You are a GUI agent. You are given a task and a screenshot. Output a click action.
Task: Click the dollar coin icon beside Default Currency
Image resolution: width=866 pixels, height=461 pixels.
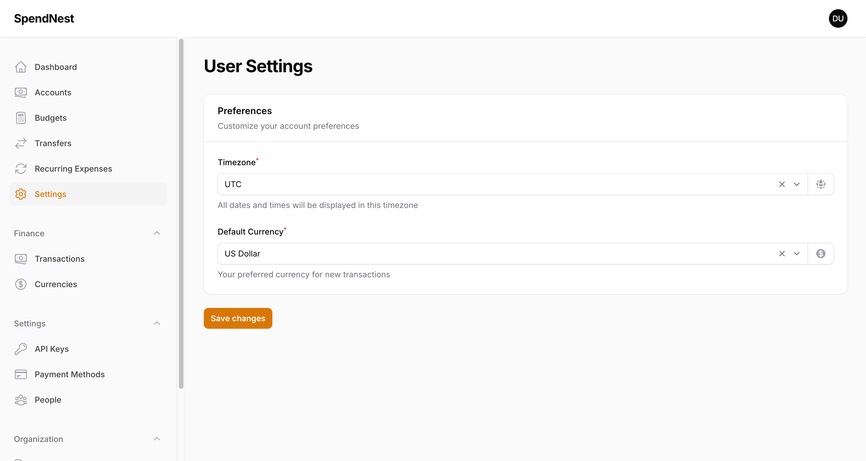[x=821, y=254]
